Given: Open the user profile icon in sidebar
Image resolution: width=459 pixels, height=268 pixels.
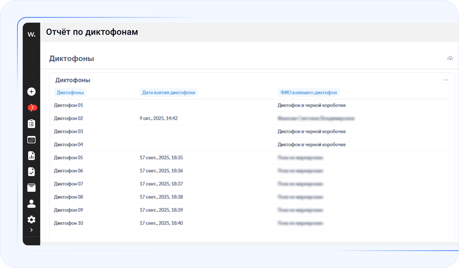Looking at the screenshot, I should [x=31, y=204].
